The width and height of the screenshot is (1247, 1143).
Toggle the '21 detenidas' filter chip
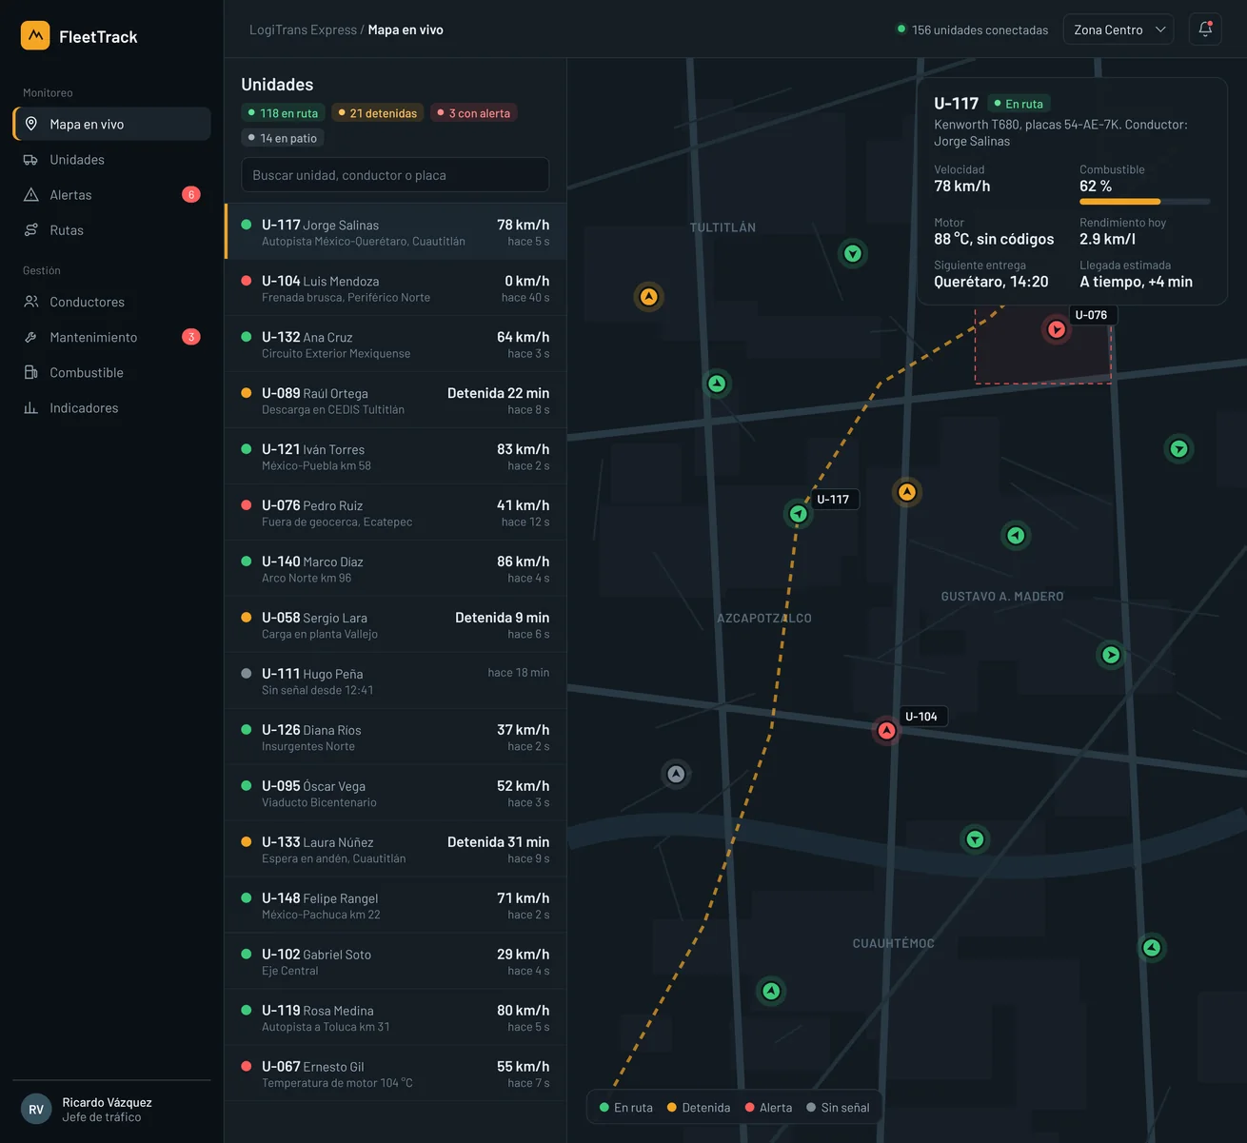click(x=378, y=113)
